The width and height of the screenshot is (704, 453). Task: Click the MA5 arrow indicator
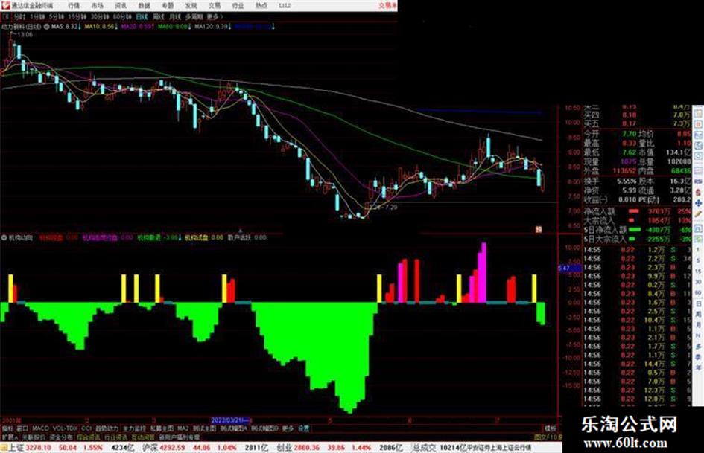[x=80, y=27]
